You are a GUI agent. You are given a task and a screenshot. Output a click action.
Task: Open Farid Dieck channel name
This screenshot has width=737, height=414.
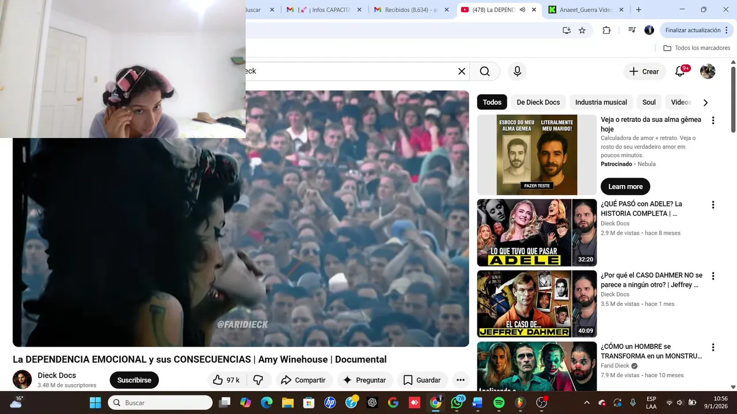click(x=616, y=366)
